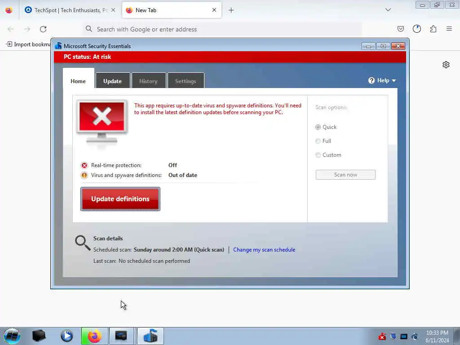Image resolution: width=460 pixels, height=345 pixels.
Task: Click the network tray icon
Action: coord(404,336)
